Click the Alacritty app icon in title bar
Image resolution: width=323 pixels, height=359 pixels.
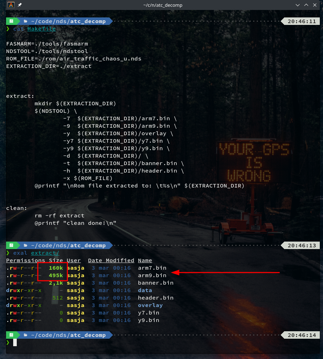pyautogui.click(x=11, y=5)
